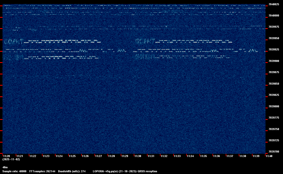Select the 7039900 frequency label

pos(274,61)
